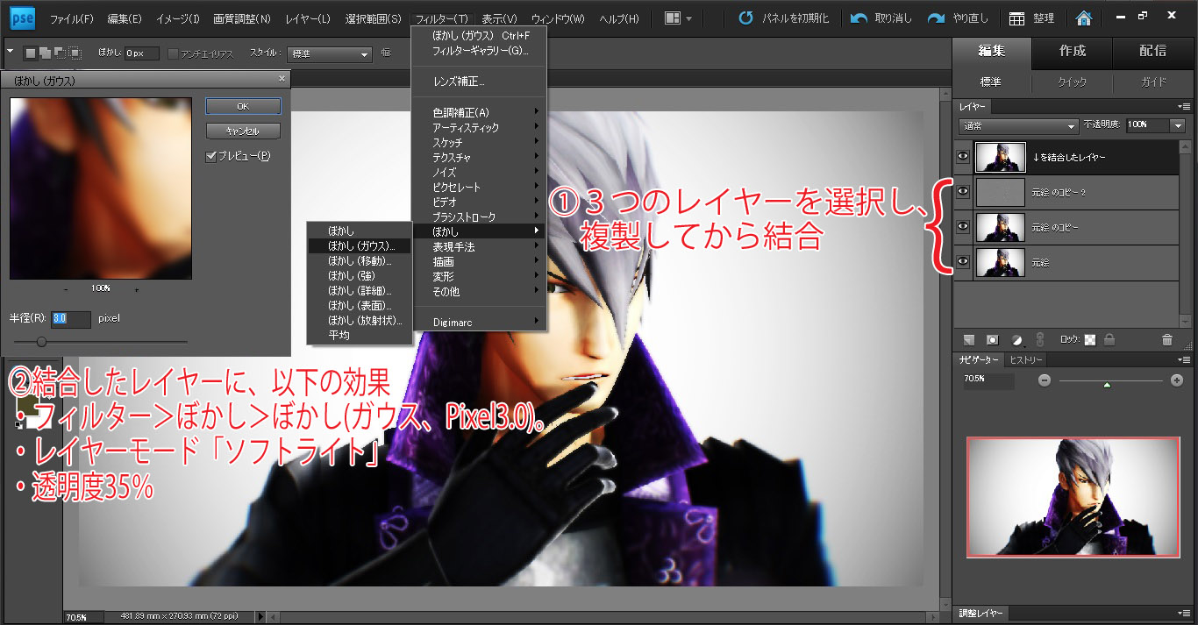Click the preview zoom out minus in dialog
The image size is (1198, 625).
pyautogui.click(x=67, y=288)
